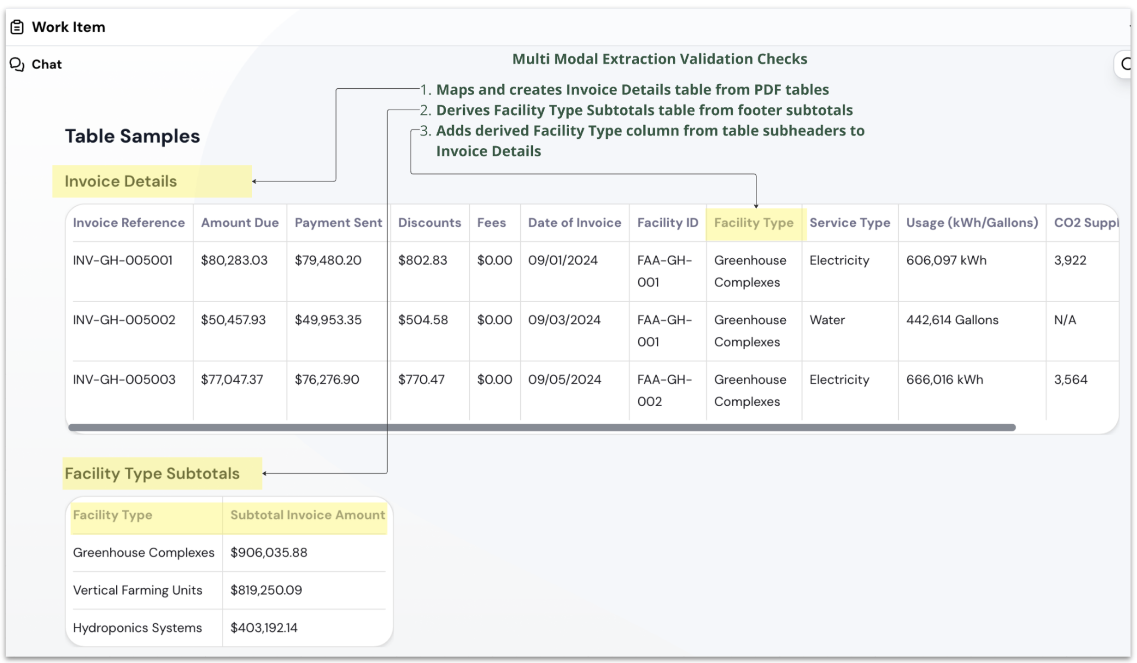Click the Facility Type header in Invoice Details
1137x663 pixels.
[x=753, y=223]
